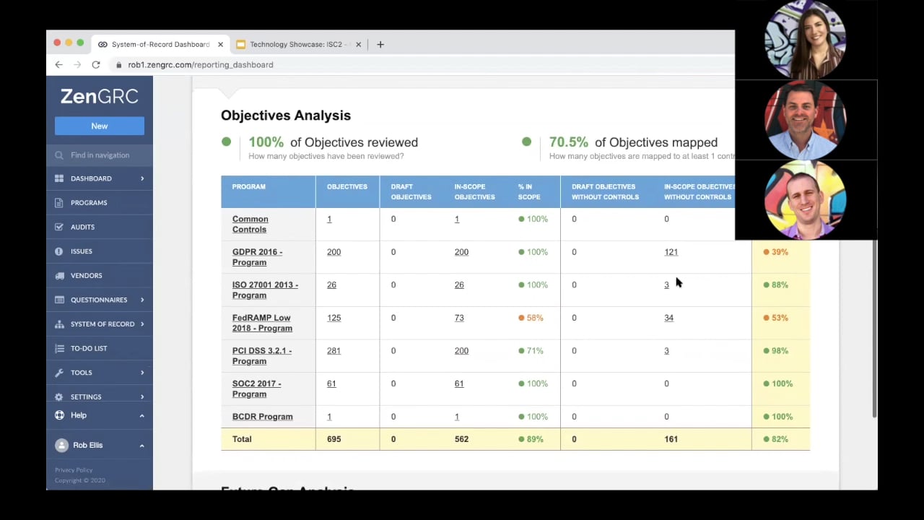
Task: Toggle the Rob Ellis user menu arrow
Action: (141, 446)
